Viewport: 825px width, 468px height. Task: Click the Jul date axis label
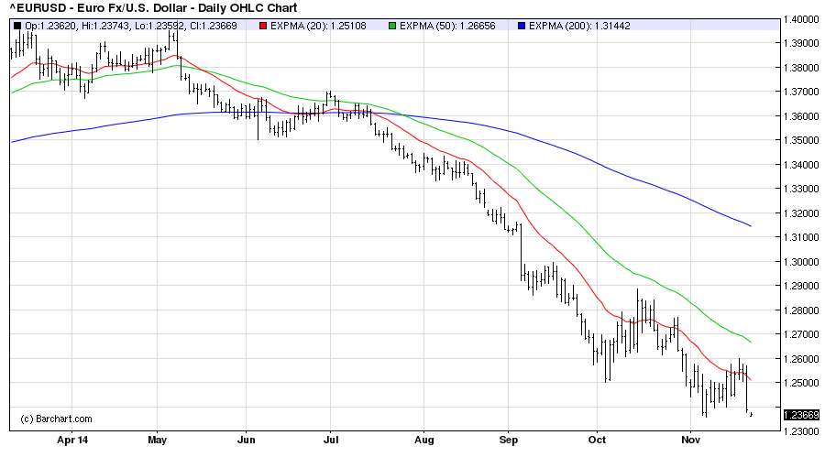tap(330, 440)
